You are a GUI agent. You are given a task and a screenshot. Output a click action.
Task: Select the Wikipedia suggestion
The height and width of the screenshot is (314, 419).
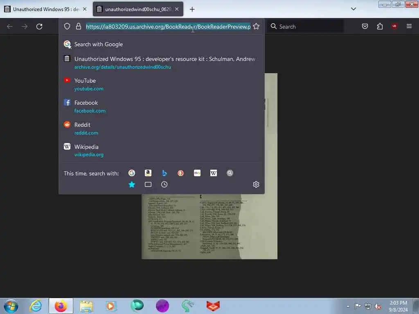pos(161,150)
